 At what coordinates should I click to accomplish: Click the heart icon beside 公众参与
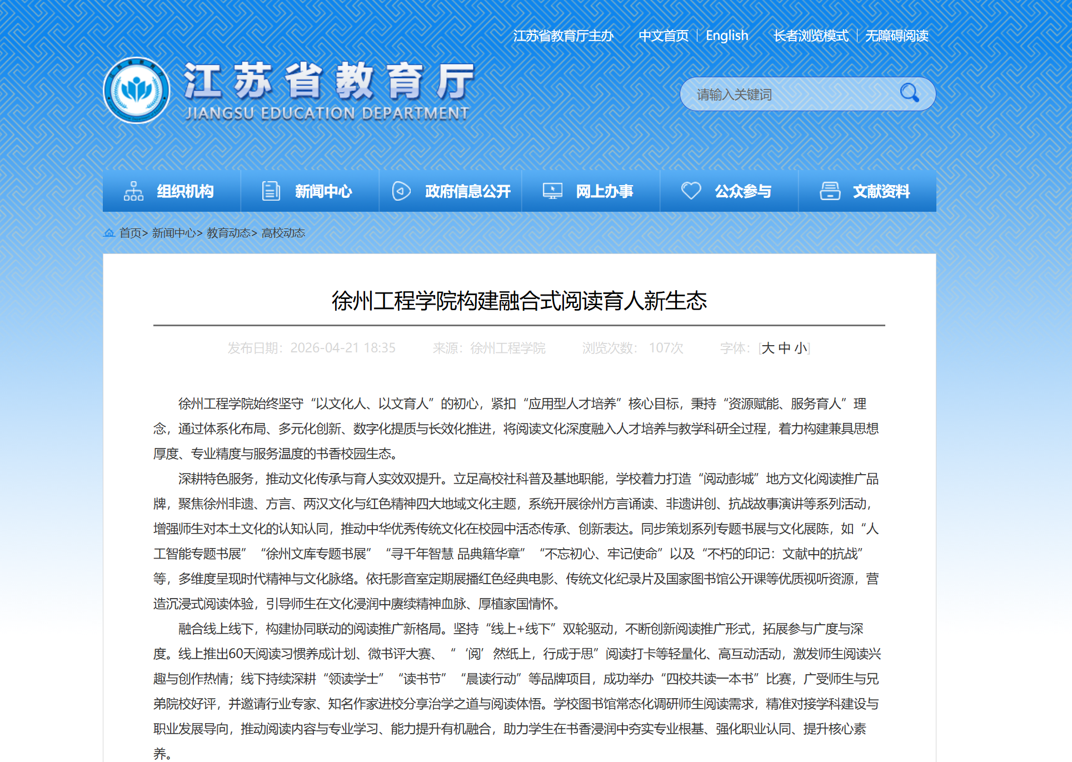coord(691,191)
